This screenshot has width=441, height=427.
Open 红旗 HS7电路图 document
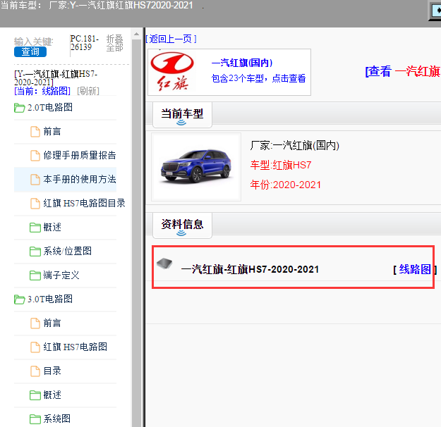pos(75,347)
